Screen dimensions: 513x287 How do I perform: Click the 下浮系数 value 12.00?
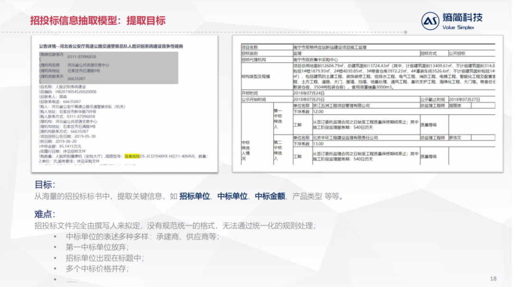tap(318, 112)
